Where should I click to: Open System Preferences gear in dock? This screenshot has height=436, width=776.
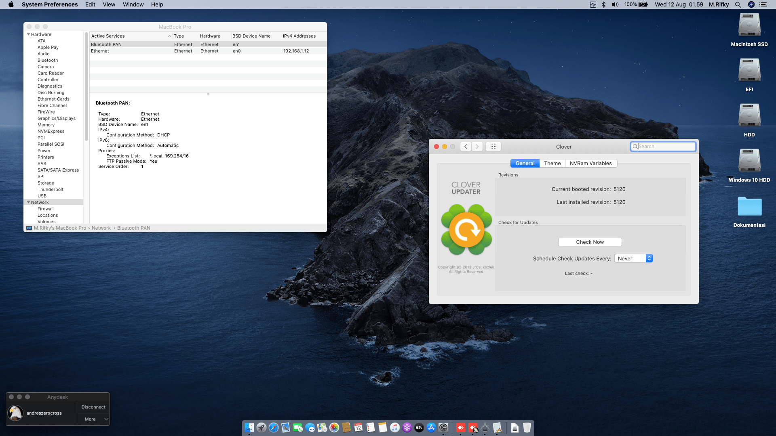[x=443, y=428]
